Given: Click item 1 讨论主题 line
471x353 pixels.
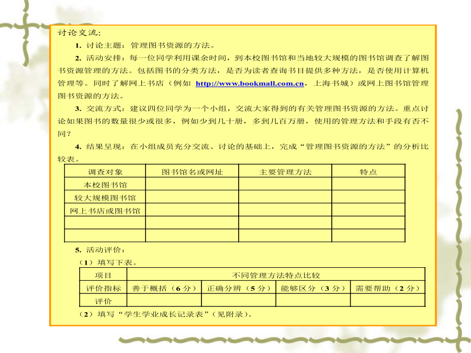Looking at the screenshot, I should point(145,45).
